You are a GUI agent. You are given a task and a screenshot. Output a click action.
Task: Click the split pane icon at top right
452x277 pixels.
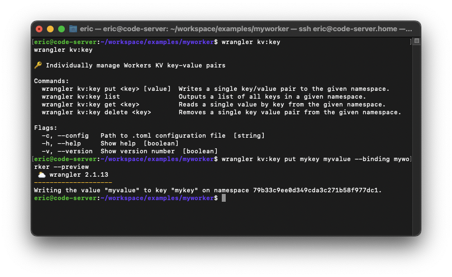(x=416, y=41)
